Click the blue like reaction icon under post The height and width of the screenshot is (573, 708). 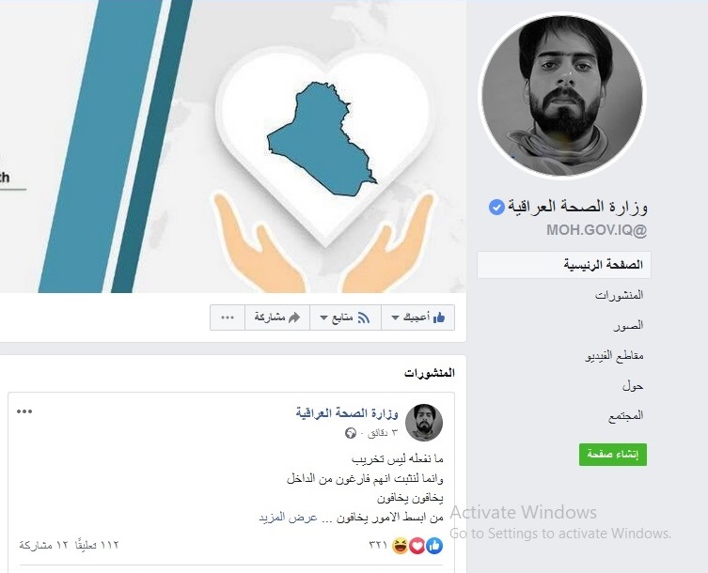coord(434,546)
